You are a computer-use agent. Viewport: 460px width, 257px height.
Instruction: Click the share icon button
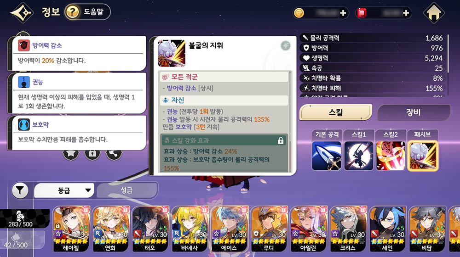click(x=114, y=153)
